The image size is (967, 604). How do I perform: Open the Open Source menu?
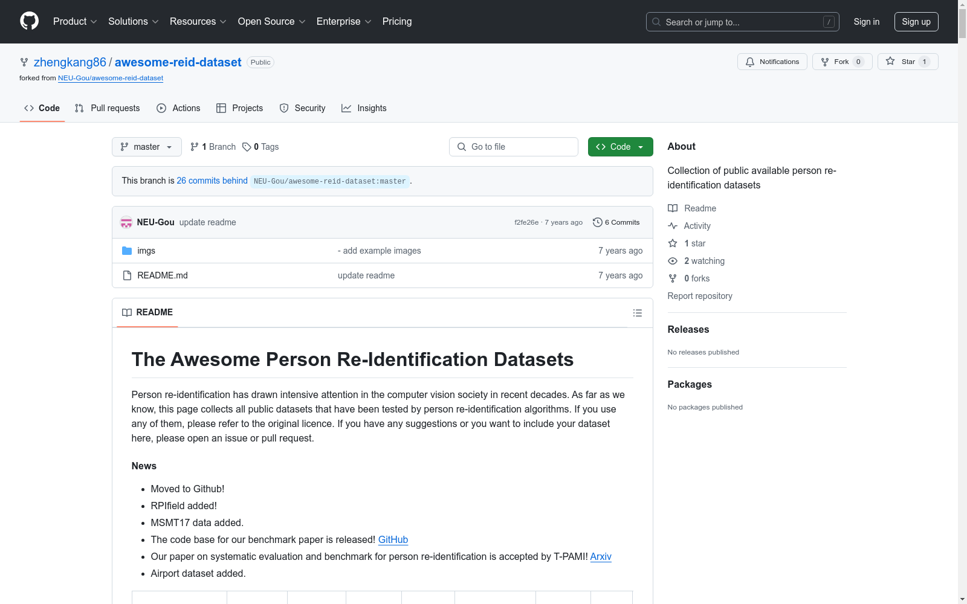272,22
